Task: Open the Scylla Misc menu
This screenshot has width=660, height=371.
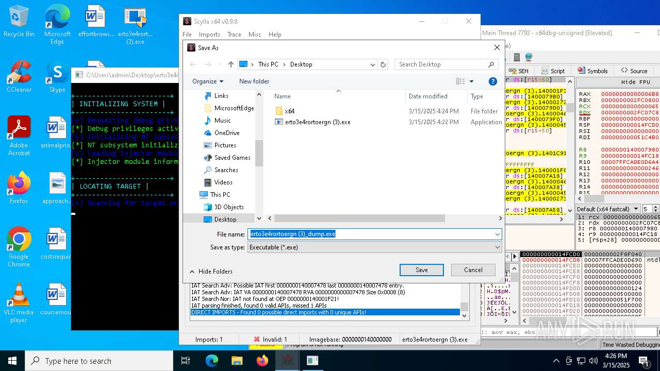Action: (x=255, y=35)
